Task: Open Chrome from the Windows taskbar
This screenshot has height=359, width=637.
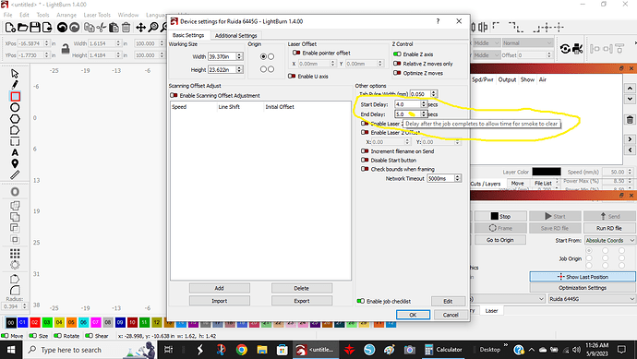Action: (x=242, y=350)
